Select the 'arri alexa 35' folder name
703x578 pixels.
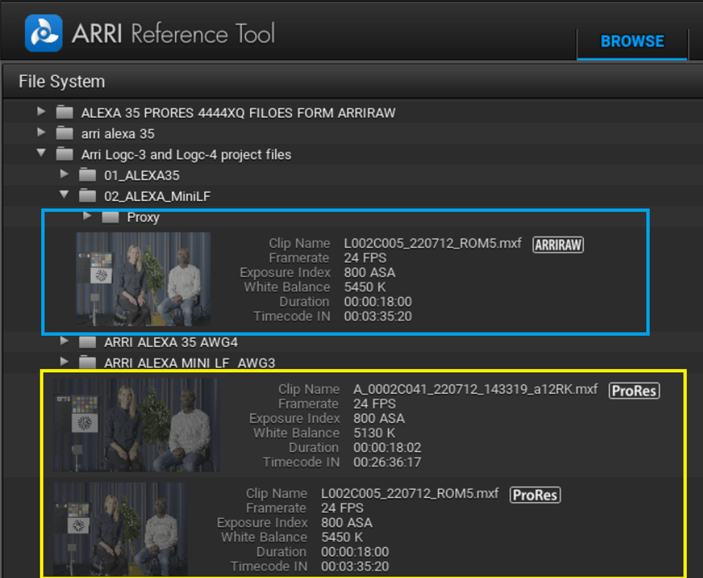pyautogui.click(x=118, y=134)
